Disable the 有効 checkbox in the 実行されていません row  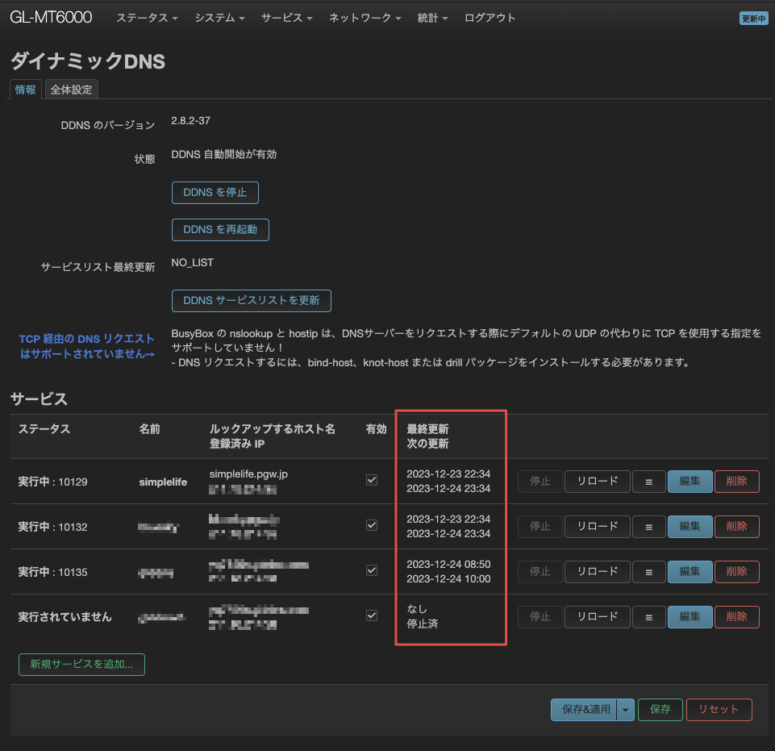pyautogui.click(x=372, y=615)
